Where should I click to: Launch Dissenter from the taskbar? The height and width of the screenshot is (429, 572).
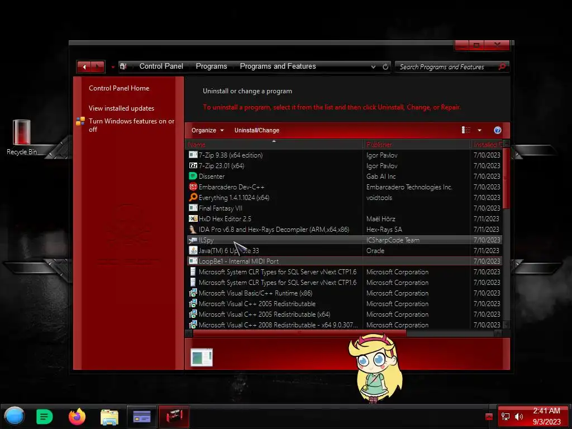click(45, 417)
